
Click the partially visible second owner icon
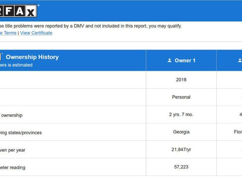point(240,60)
